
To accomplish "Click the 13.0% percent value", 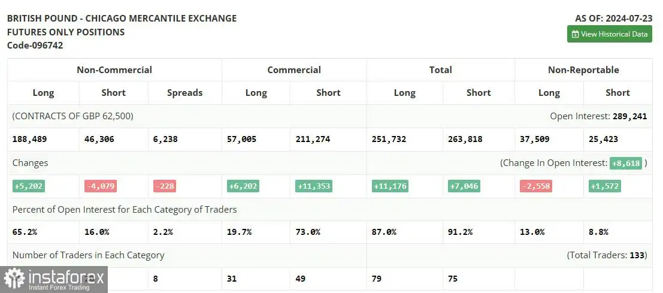I will (532, 232).
